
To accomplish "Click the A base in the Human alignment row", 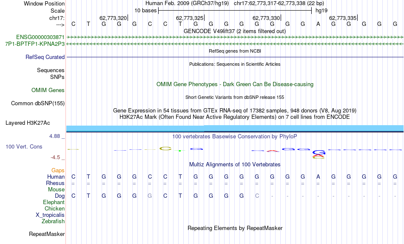I will click(x=318, y=177).
